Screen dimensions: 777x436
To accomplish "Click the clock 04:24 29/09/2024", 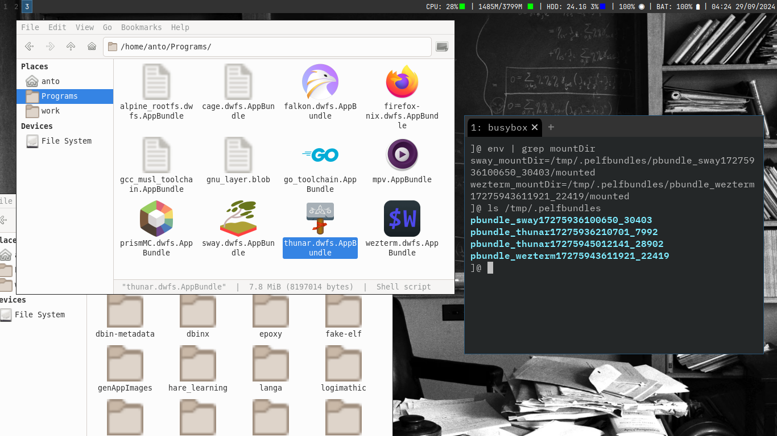I will [x=743, y=7].
